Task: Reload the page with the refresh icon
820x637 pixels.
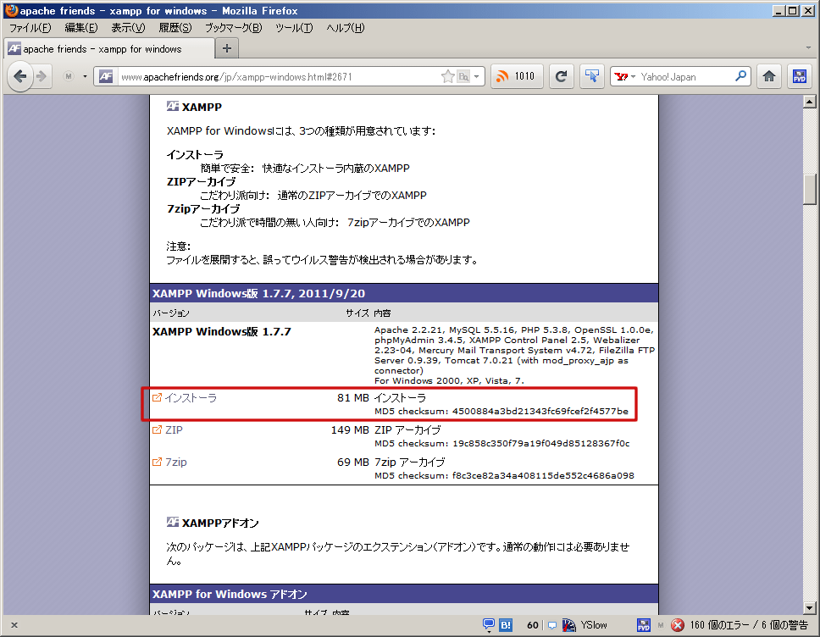Action: point(561,75)
